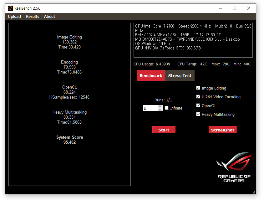The image size is (264, 200).
Task: Open the Results menu
Action: [33, 17]
